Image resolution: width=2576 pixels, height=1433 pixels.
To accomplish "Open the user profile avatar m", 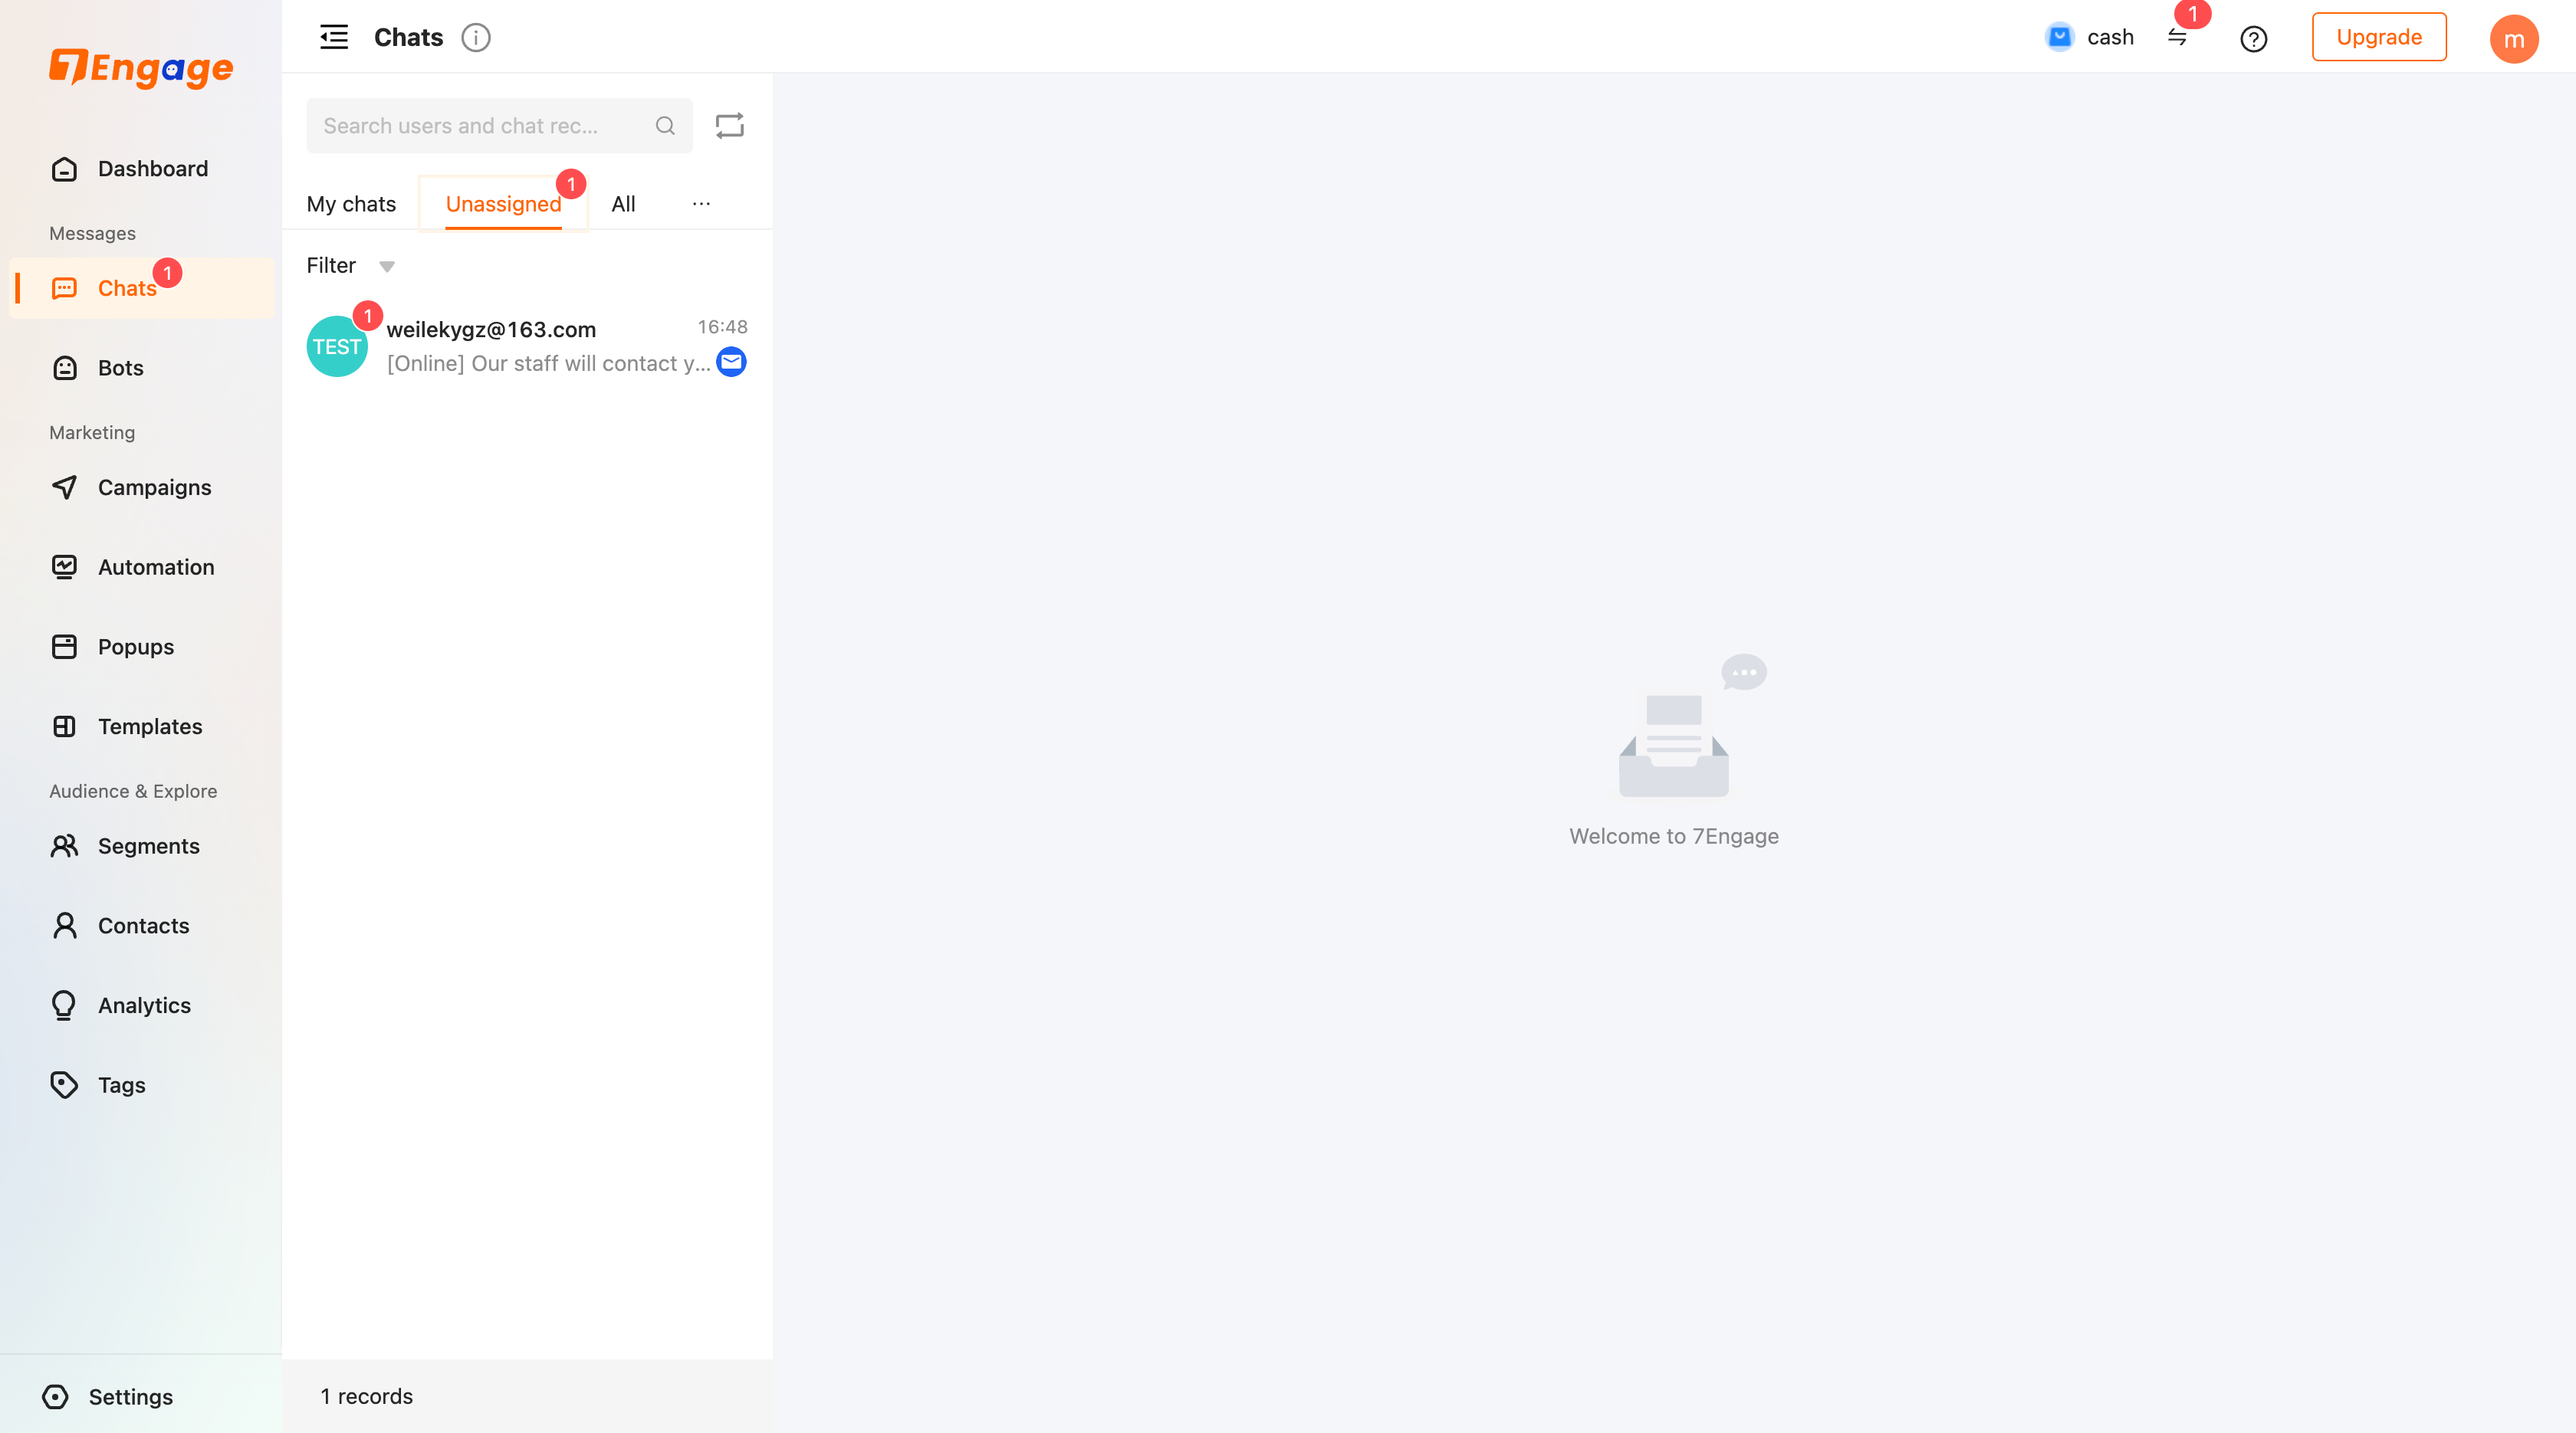I will click(2514, 39).
